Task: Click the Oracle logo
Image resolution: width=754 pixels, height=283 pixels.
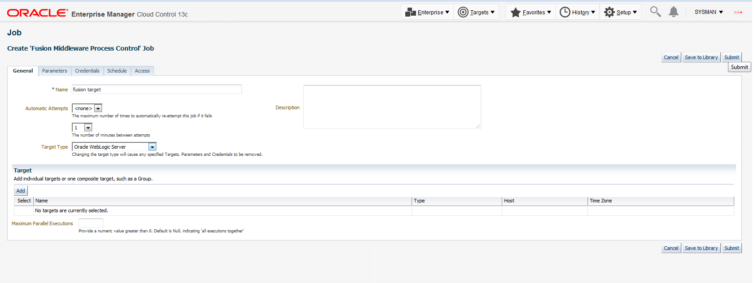Action: [x=38, y=13]
